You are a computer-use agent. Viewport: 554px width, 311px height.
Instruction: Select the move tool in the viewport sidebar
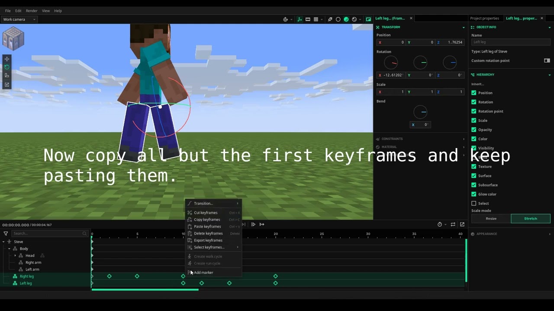coord(7,59)
